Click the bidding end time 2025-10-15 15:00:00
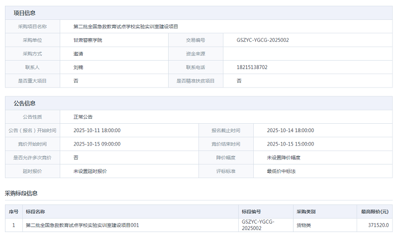 pyautogui.click(x=291, y=144)
